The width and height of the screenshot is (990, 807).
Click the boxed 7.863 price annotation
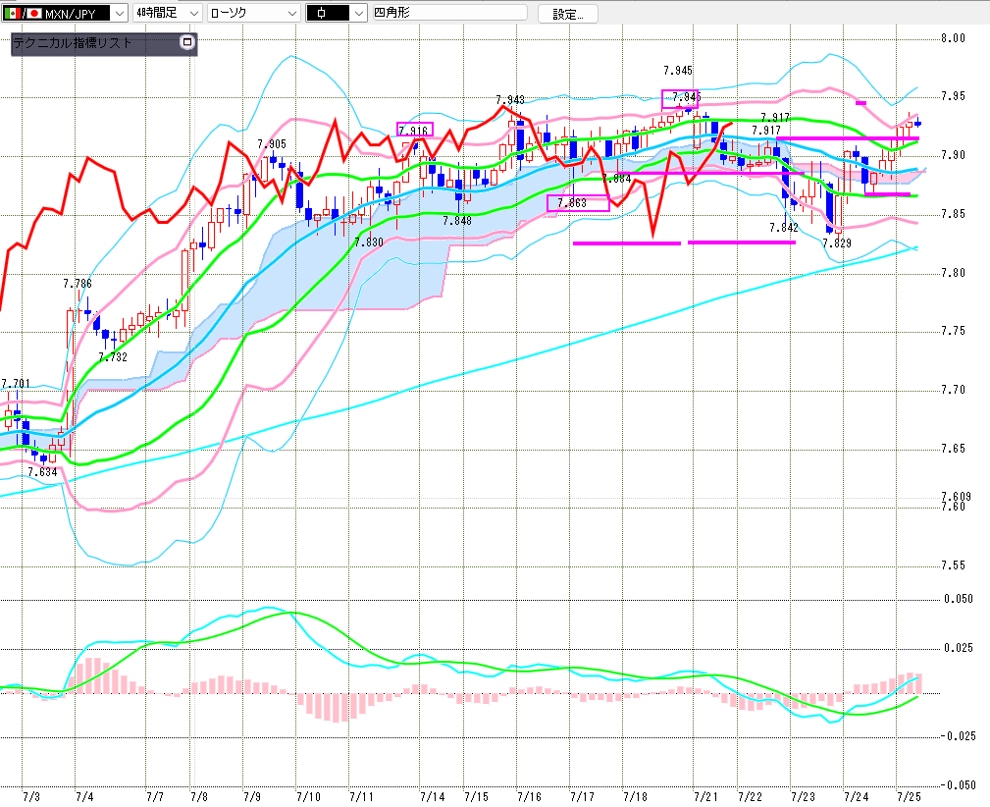point(578,203)
